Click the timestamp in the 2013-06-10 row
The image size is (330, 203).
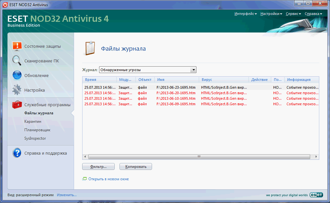tap(100, 98)
